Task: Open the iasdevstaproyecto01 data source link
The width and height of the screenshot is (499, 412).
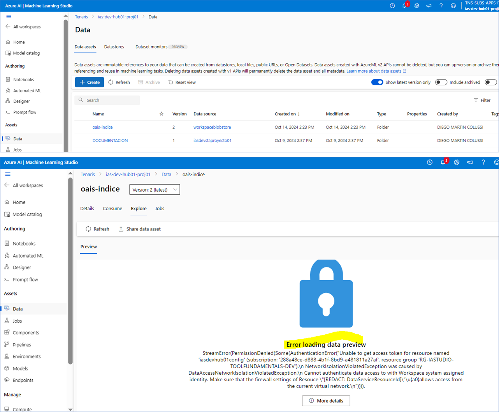Action: [x=213, y=140]
